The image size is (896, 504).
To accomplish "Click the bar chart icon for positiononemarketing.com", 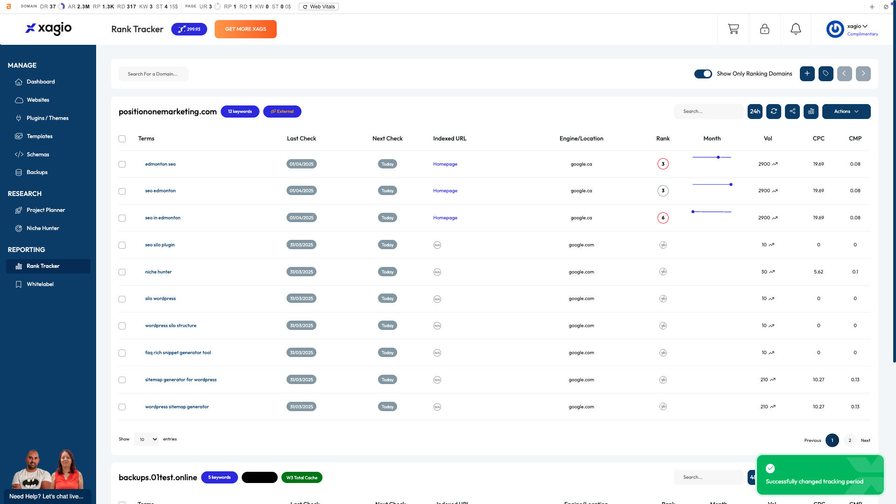I will click(x=811, y=112).
